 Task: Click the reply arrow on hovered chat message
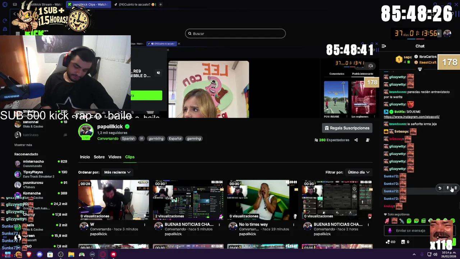[x=440, y=188]
